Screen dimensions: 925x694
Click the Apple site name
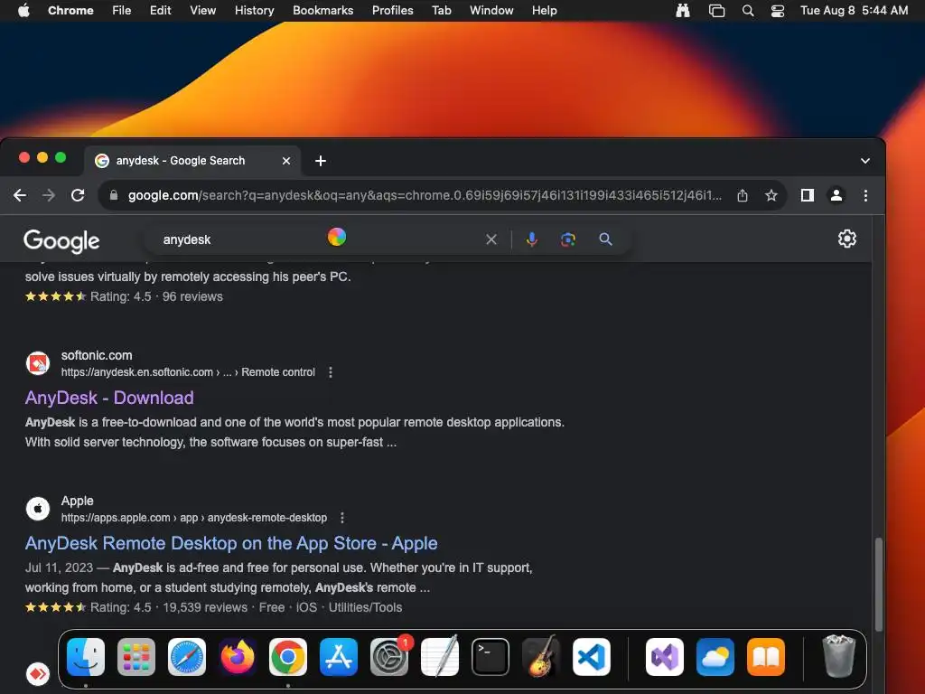pyautogui.click(x=78, y=501)
